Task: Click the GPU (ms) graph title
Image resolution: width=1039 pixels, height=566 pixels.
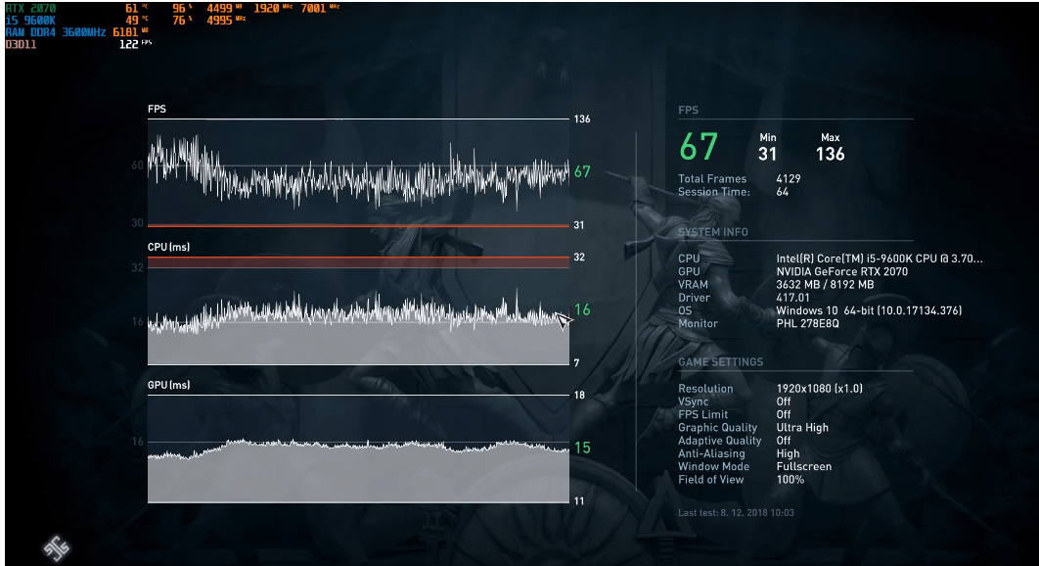Action: click(168, 385)
